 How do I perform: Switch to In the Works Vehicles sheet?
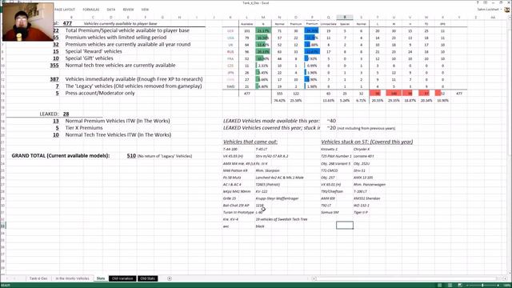pos(72,278)
